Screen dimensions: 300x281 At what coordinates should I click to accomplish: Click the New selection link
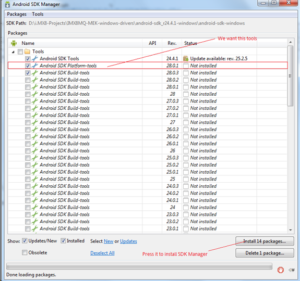[109, 241]
